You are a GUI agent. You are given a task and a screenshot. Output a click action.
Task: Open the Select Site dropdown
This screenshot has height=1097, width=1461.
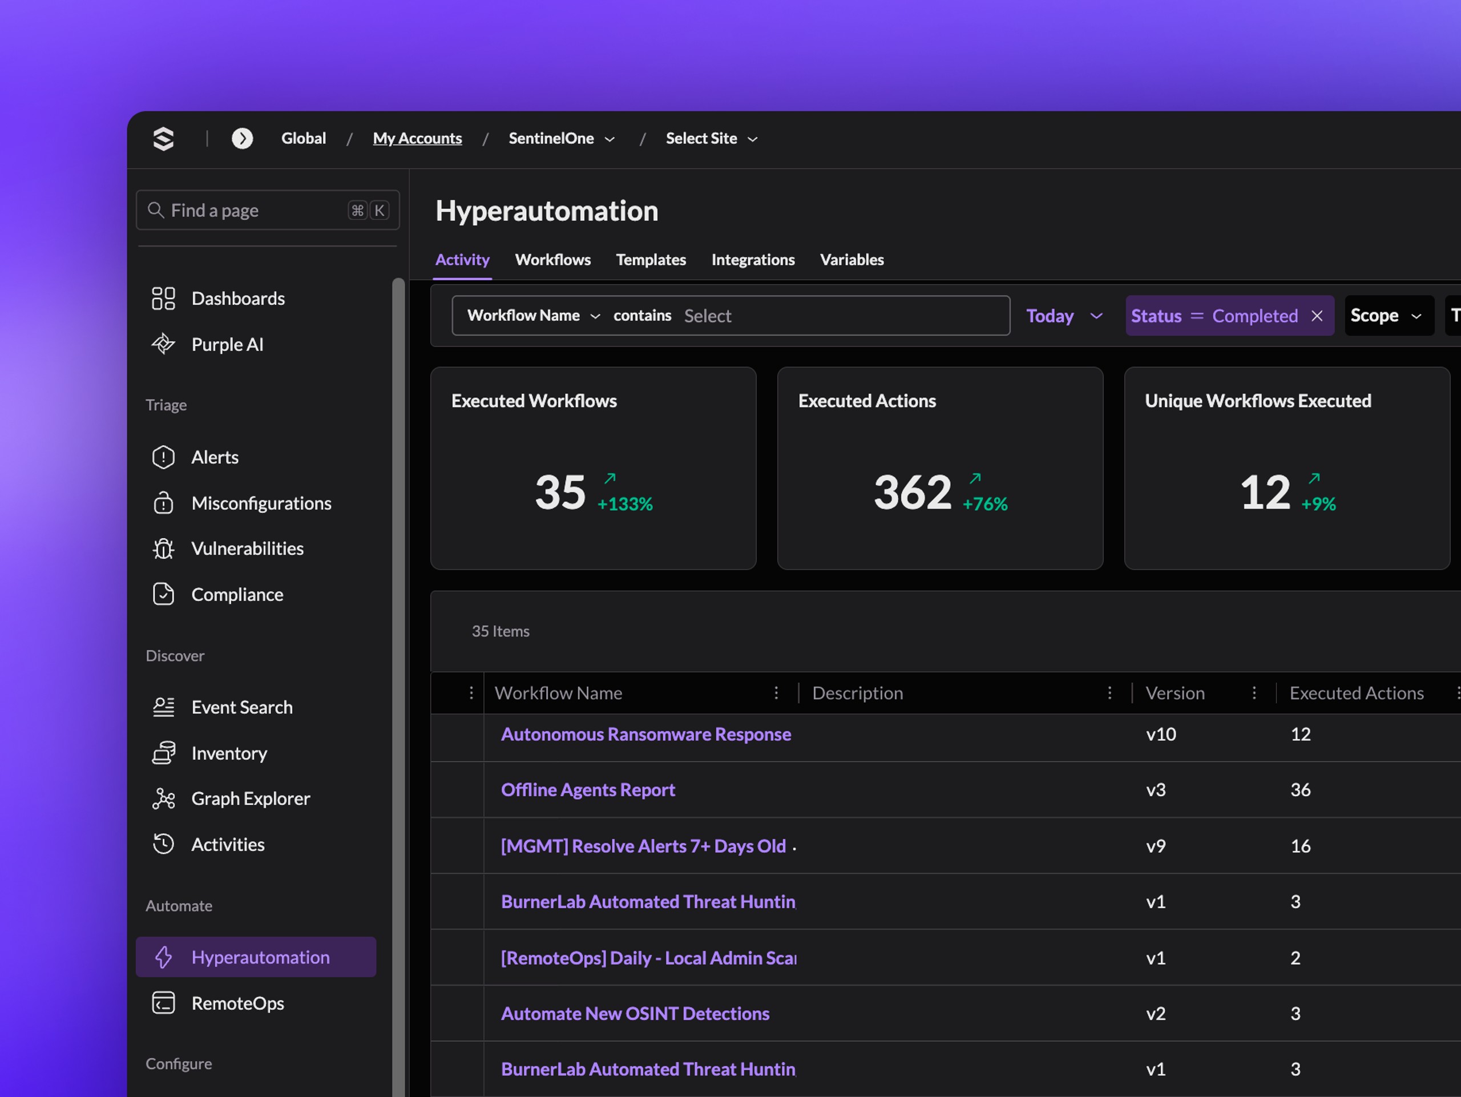(711, 139)
